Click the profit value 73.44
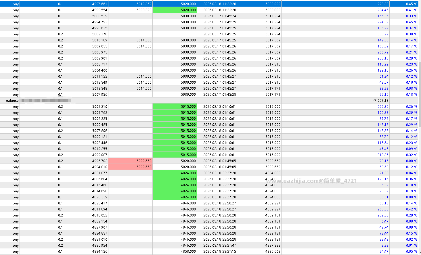 pyautogui.click(x=384, y=233)
